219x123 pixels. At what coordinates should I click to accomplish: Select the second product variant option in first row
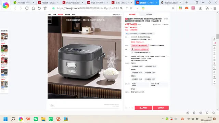157,45
